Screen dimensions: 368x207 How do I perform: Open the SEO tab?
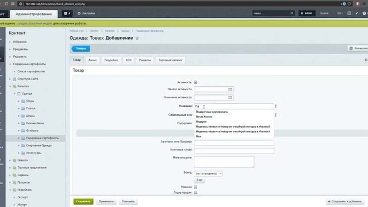click(129, 60)
